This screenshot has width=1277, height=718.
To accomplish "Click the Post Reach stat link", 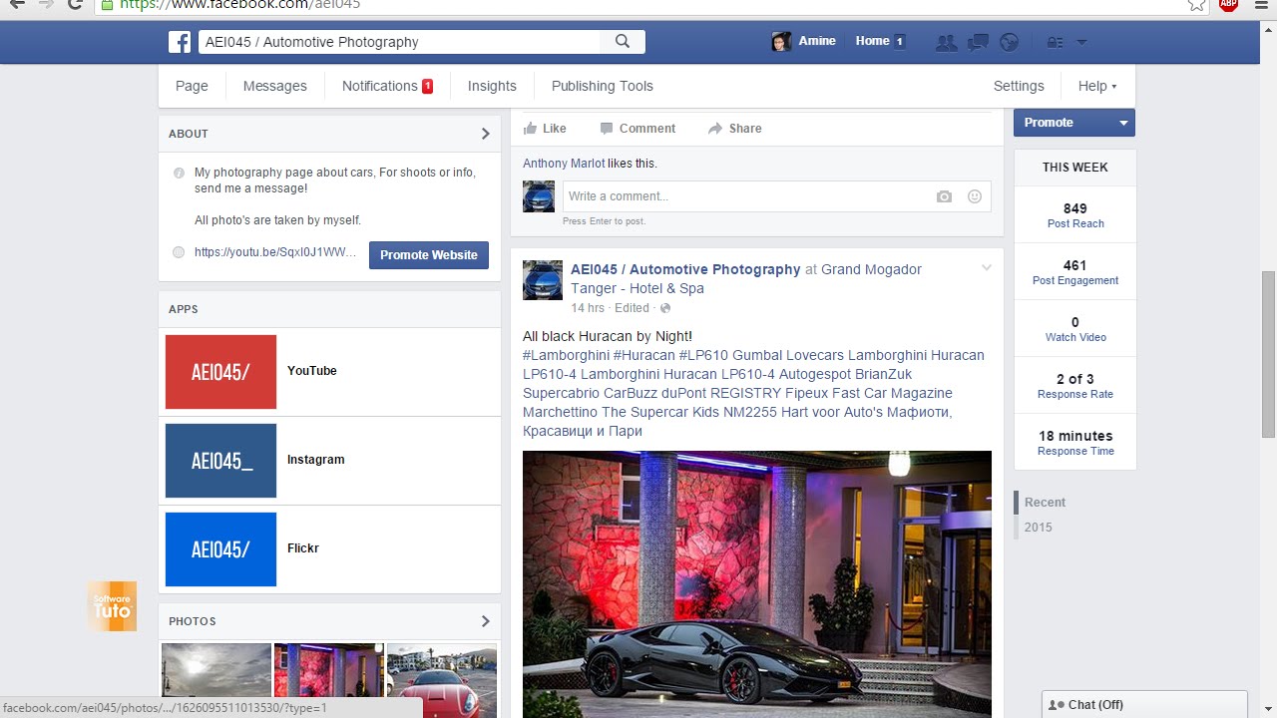I will [1075, 223].
